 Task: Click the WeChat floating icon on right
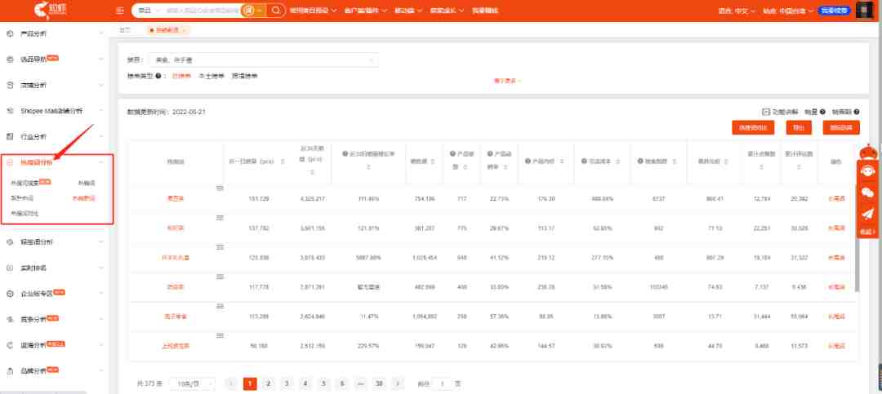pos(867,193)
